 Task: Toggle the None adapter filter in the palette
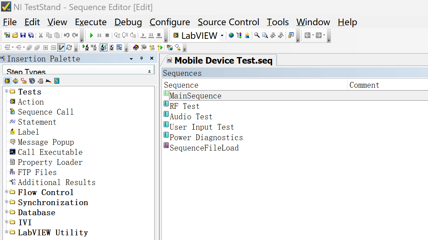pyautogui.click(x=56, y=80)
